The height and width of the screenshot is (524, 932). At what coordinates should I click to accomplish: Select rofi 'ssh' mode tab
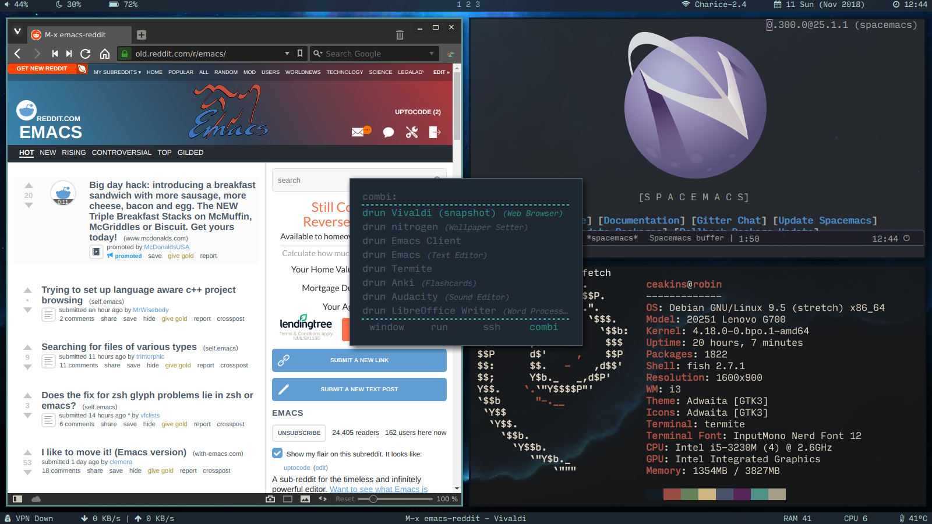tap(492, 327)
